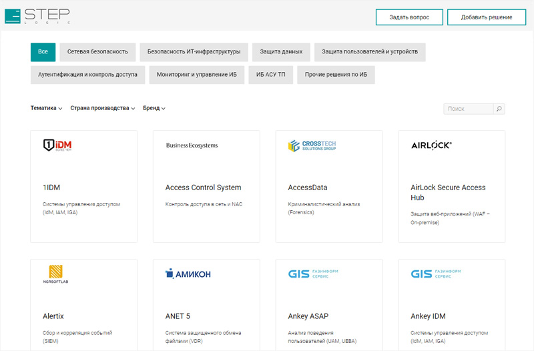This screenshot has width=534, height=351.
Task: Click the АМИКОН logo
Action: [x=188, y=274]
